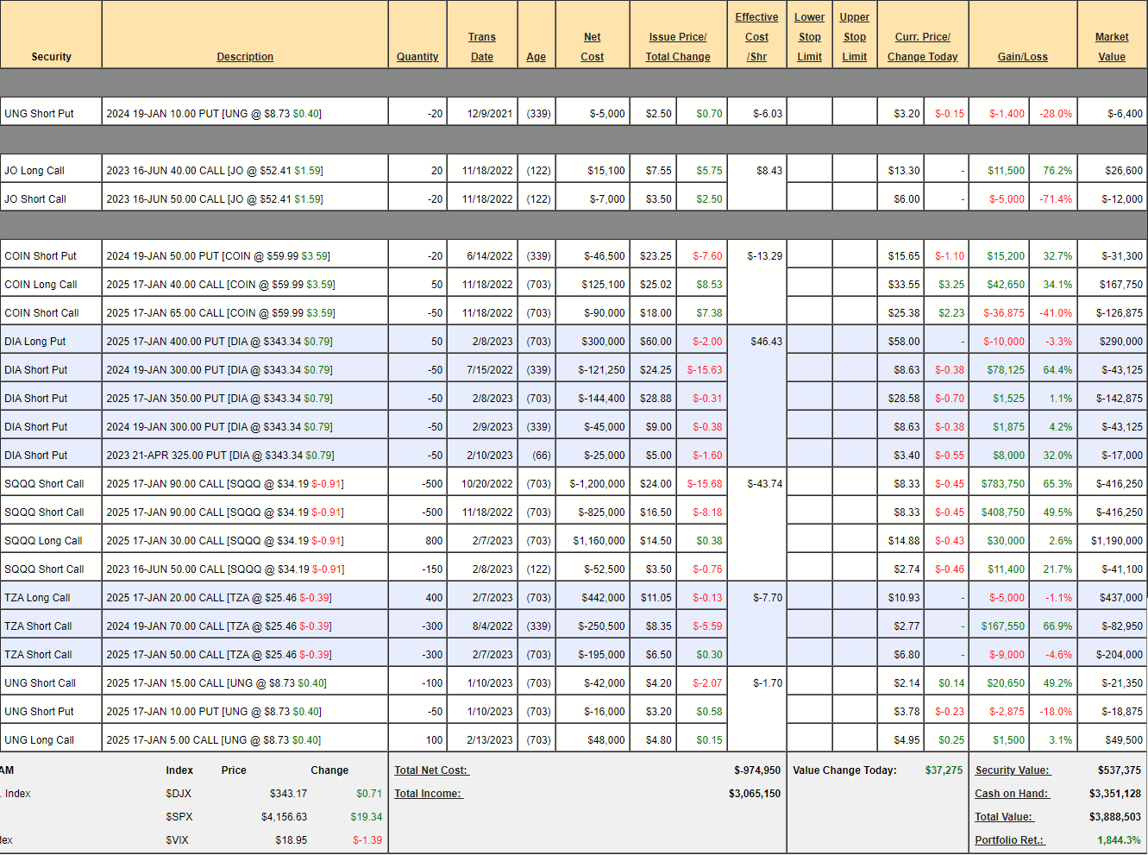Sort by the Quantity column header
This screenshot has height=855, width=1148.
coord(417,57)
